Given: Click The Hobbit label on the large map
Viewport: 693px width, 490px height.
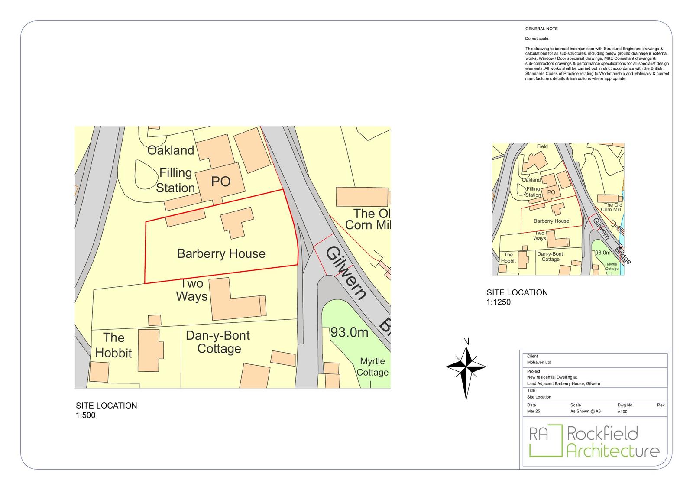Looking at the screenshot, I should (x=113, y=345).
